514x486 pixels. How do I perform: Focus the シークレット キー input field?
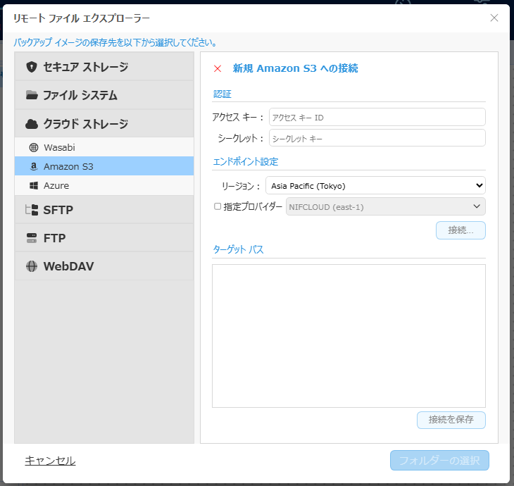[x=377, y=138]
